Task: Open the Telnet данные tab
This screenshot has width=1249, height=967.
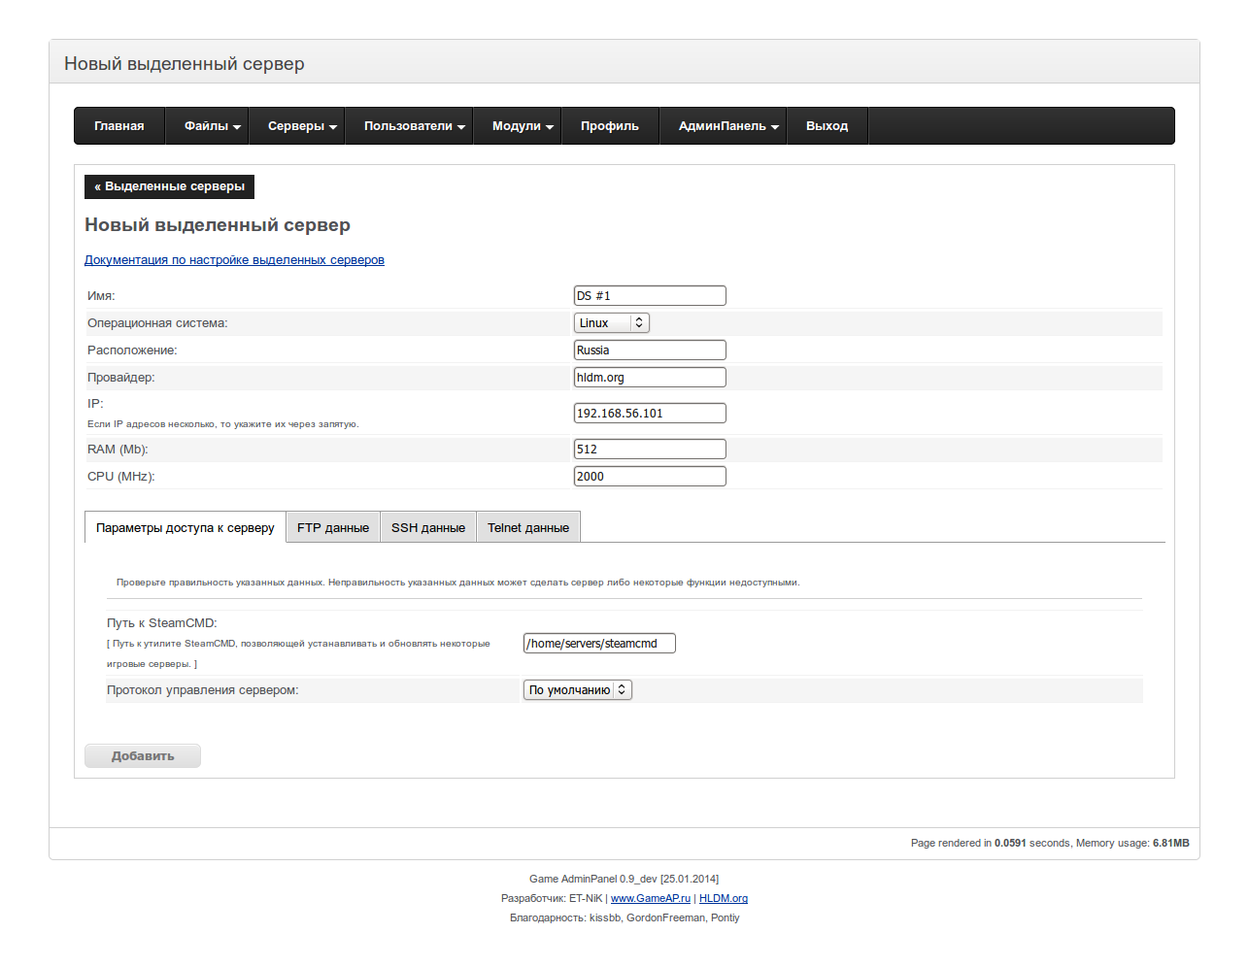Action: click(x=528, y=527)
